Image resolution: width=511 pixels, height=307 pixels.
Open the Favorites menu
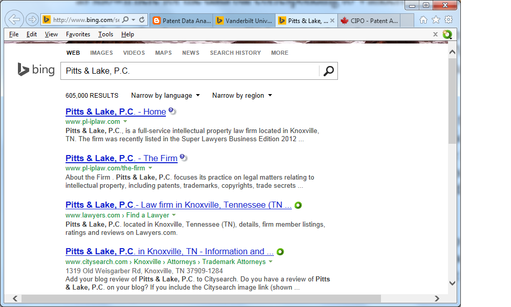coord(78,34)
